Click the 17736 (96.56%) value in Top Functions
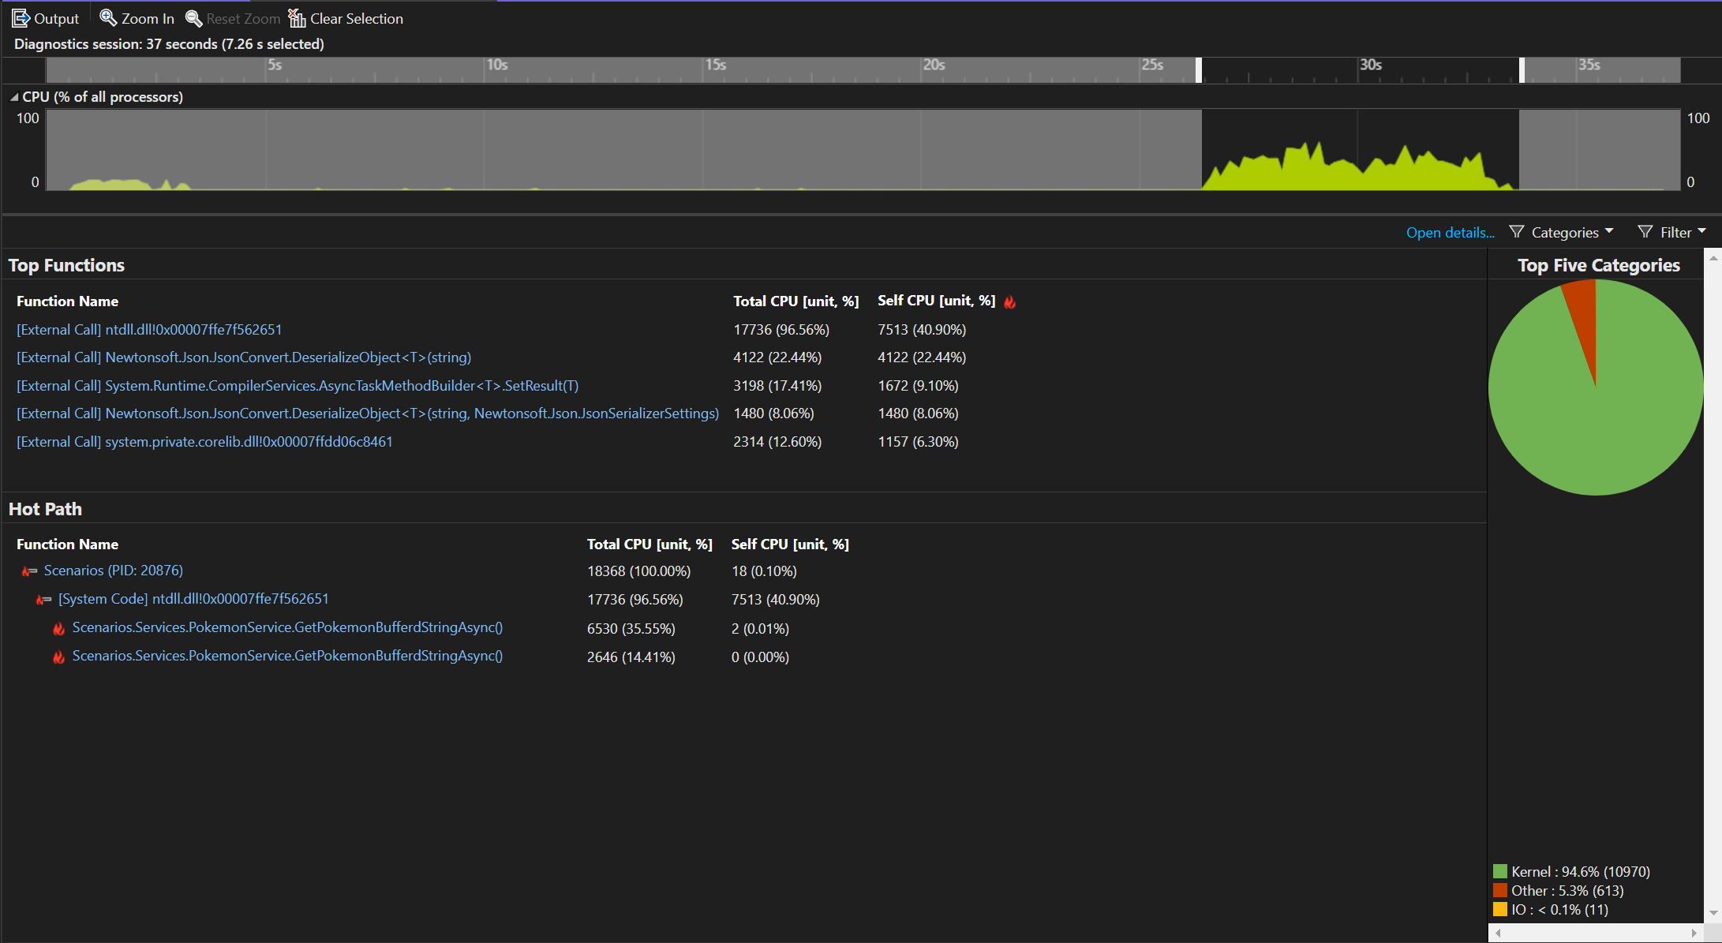 coord(781,330)
